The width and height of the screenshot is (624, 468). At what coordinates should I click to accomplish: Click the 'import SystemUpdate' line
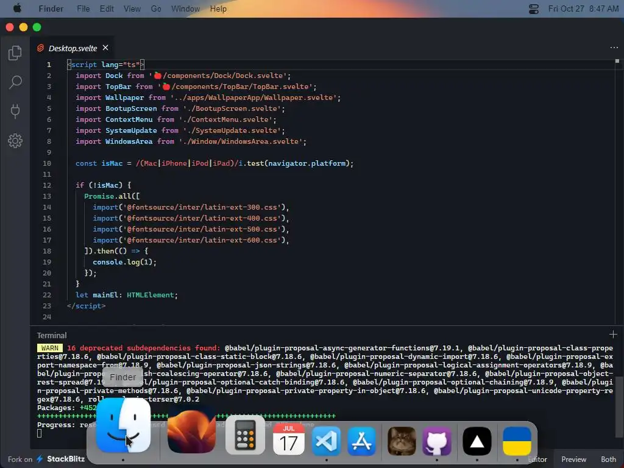(180, 130)
